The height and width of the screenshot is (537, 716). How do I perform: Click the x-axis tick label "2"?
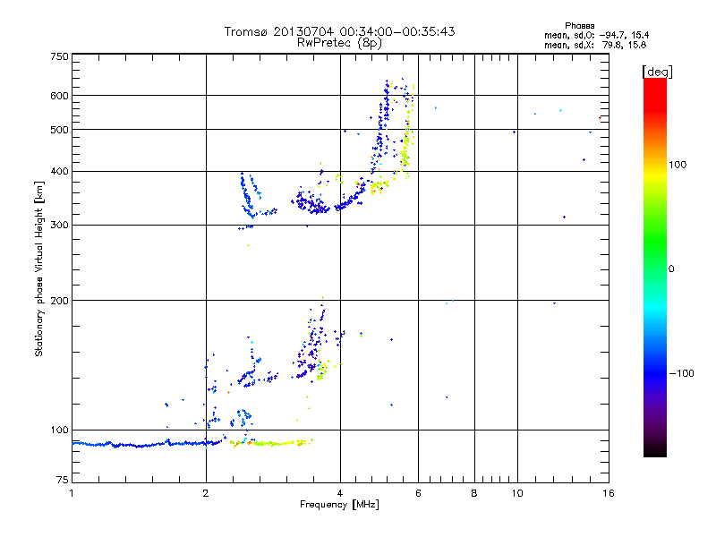coord(206,493)
